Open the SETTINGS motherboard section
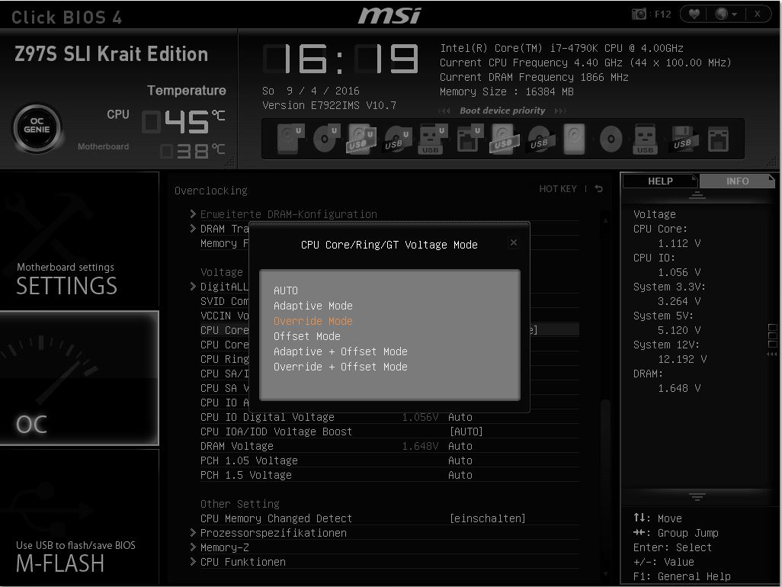The width and height of the screenshot is (782, 587). click(x=79, y=240)
